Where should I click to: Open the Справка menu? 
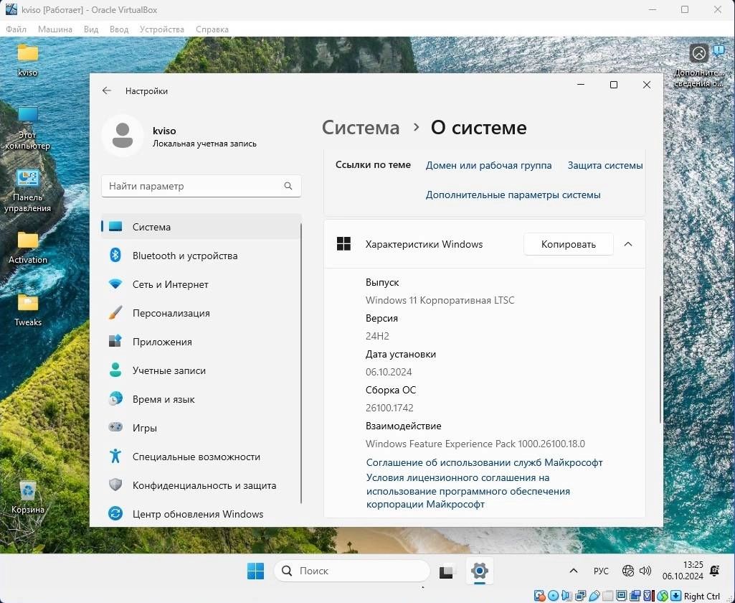tap(212, 29)
